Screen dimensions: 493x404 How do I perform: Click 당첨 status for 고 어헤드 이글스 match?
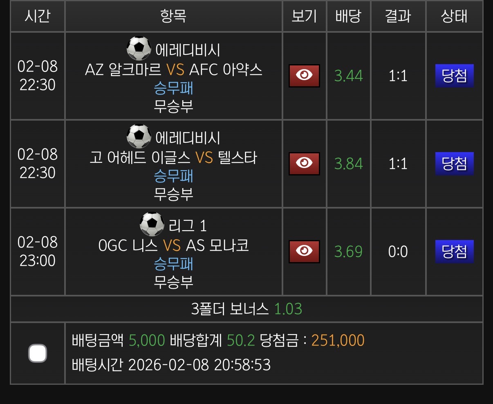(x=454, y=164)
